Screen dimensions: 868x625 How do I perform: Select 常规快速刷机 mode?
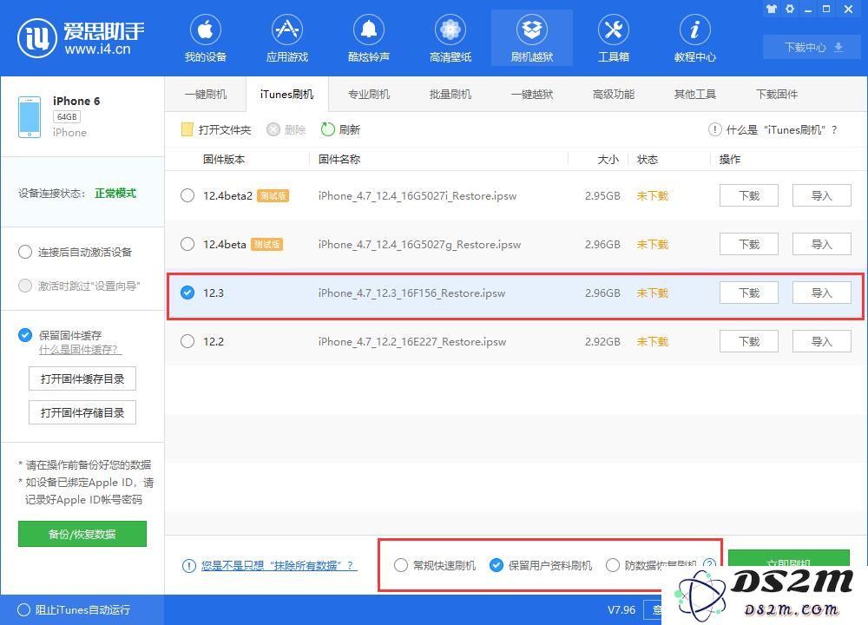click(401, 565)
